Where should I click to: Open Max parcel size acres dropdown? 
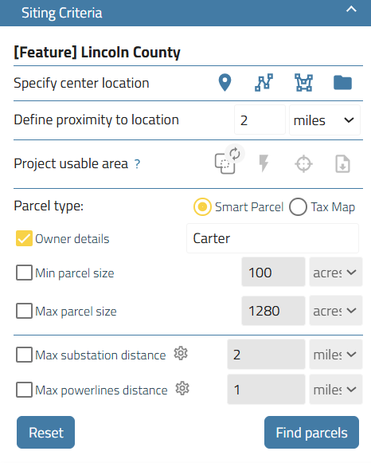pyautogui.click(x=336, y=311)
